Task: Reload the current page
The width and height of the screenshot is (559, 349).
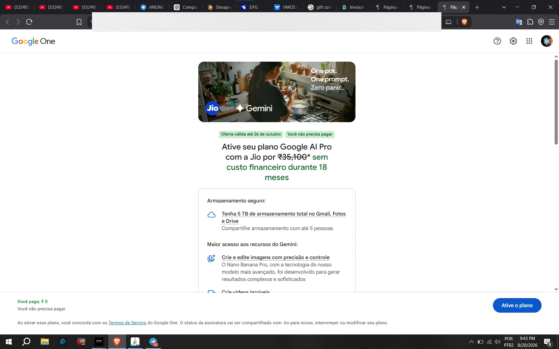Action: point(29,22)
